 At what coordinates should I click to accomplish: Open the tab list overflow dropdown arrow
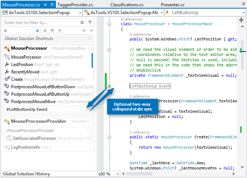pos(244,4)
